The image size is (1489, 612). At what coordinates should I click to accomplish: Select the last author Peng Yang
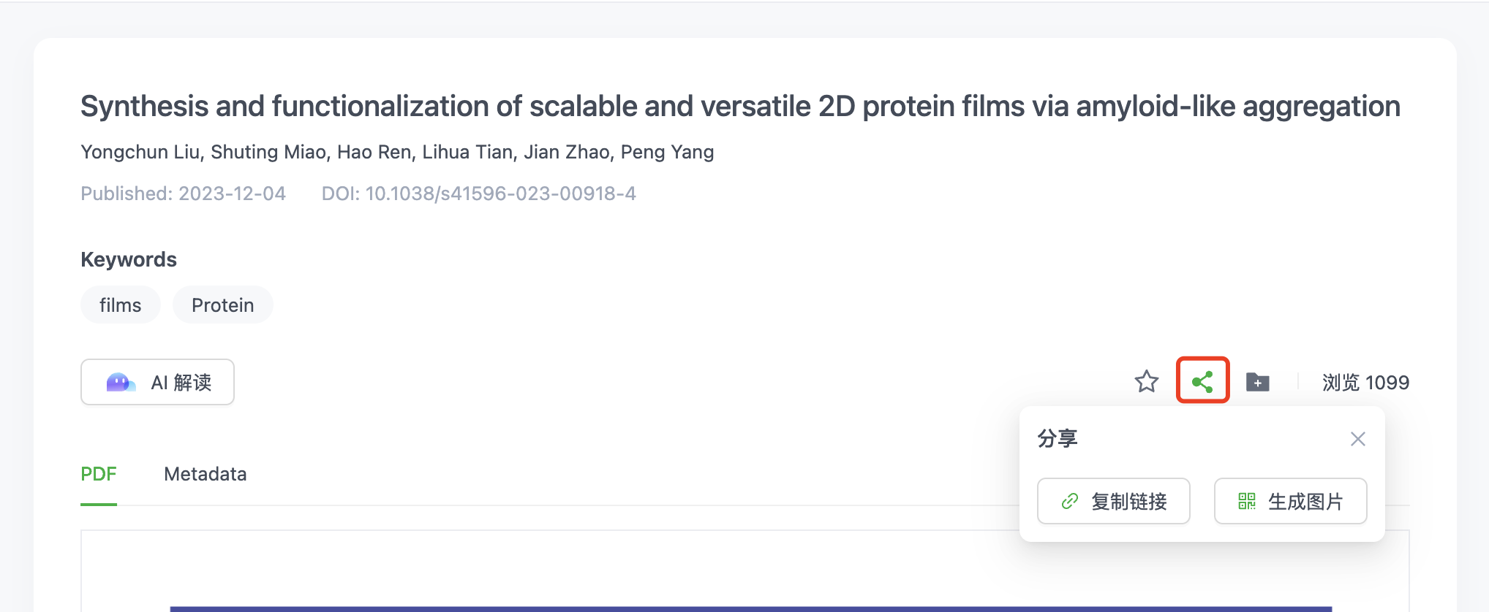click(x=667, y=152)
